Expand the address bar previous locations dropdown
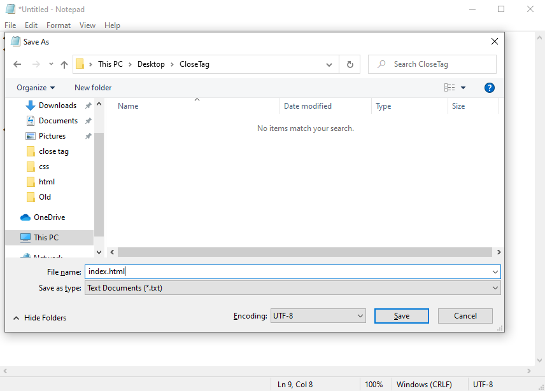Image resolution: width=545 pixels, height=391 pixels. point(329,64)
